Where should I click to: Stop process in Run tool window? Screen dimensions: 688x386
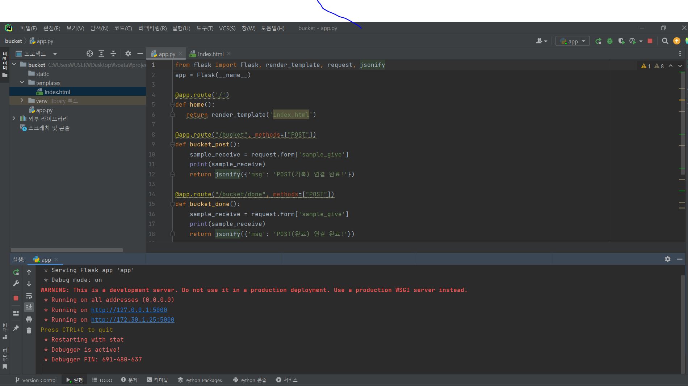coord(16,298)
